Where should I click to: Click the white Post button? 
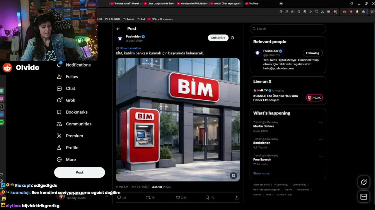[x=79, y=172]
